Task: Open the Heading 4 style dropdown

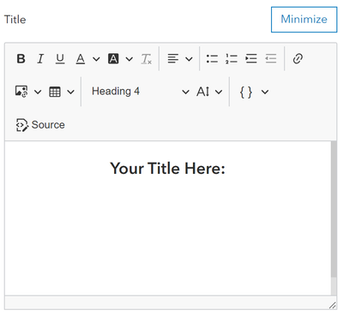Action: click(140, 92)
